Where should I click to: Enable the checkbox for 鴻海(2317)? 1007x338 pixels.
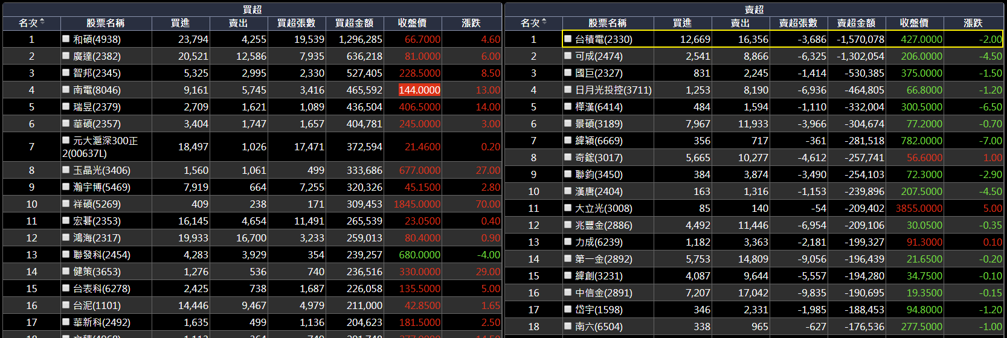tap(66, 237)
